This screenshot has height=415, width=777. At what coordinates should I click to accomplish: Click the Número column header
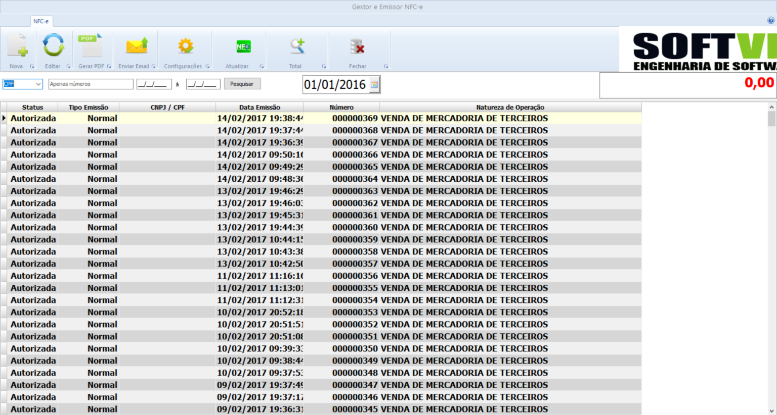341,107
